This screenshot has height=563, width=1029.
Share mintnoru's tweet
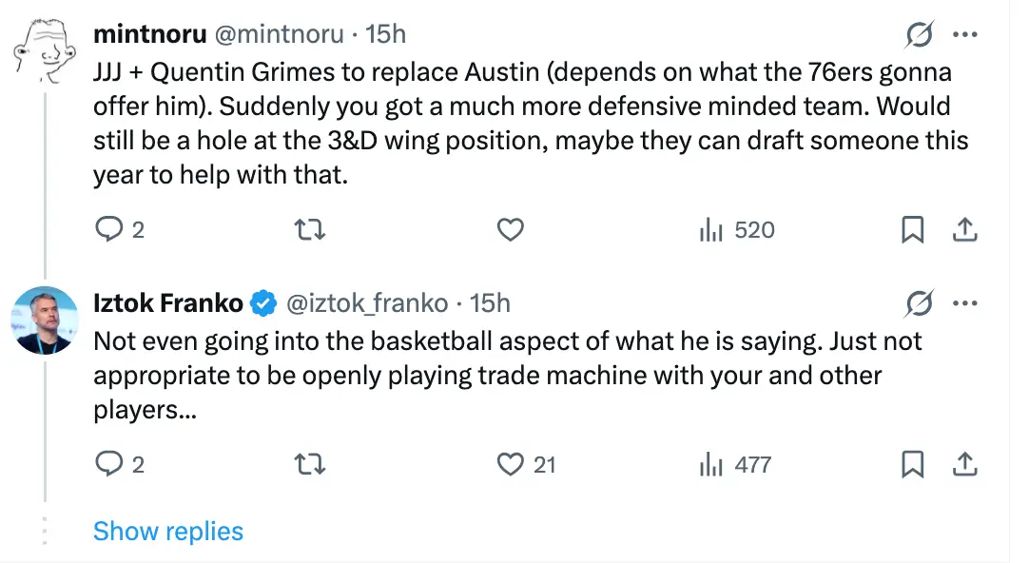pyautogui.click(x=964, y=230)
